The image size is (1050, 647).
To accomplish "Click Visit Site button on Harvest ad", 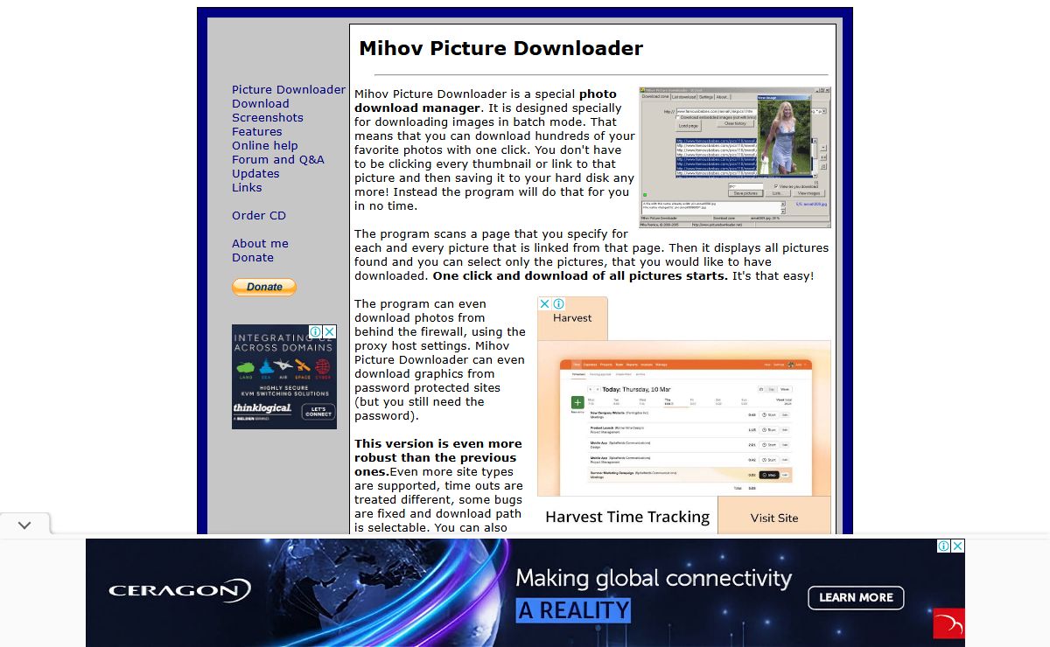I will click(774, 518).
